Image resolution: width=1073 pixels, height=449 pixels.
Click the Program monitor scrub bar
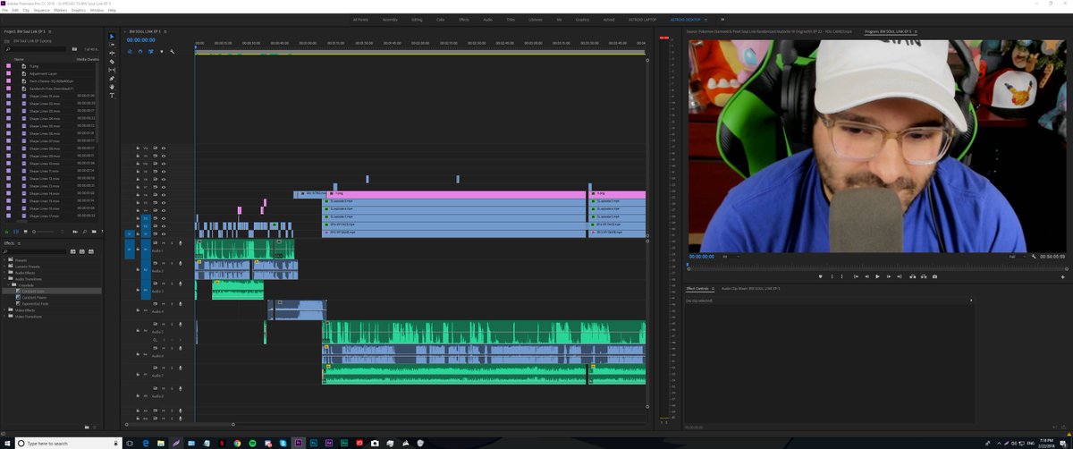[876, 265]
